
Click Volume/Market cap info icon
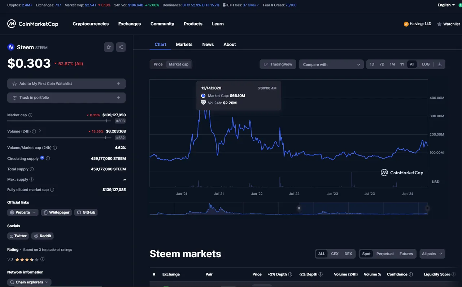[x=55, y=148]
